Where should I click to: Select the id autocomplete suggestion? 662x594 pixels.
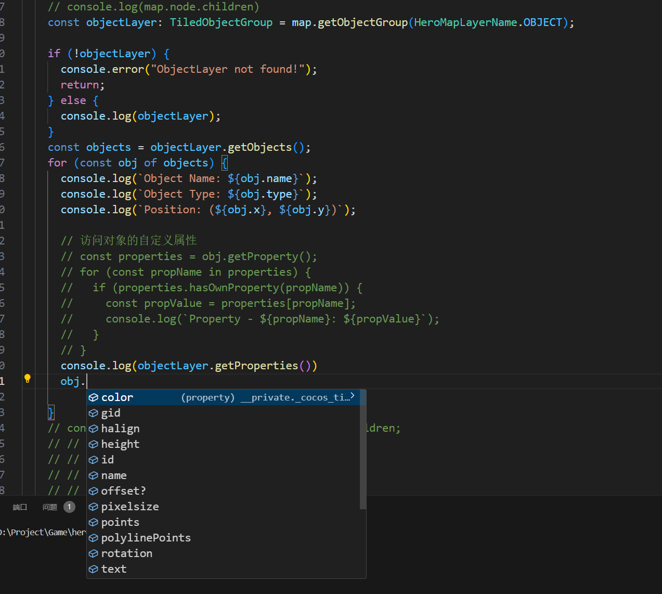pyautogui.click(x=223, y=460)
